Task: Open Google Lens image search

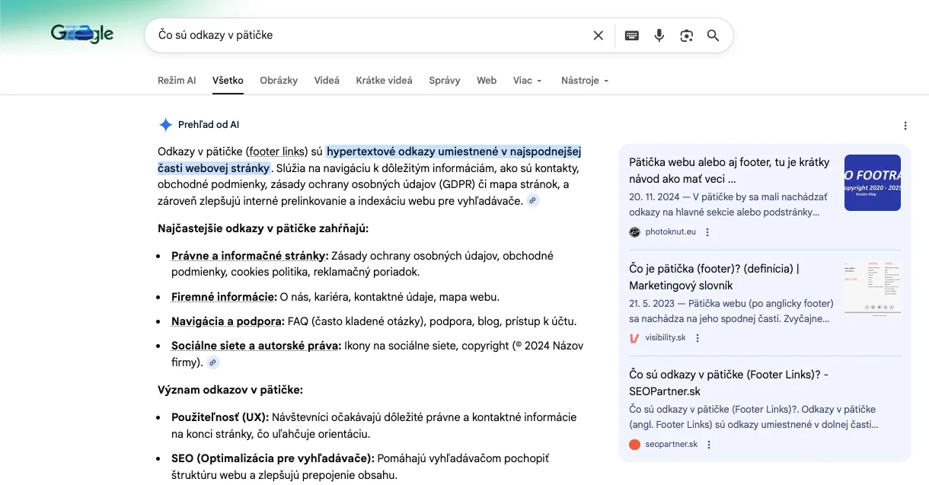Action: [x=687, y=35]
